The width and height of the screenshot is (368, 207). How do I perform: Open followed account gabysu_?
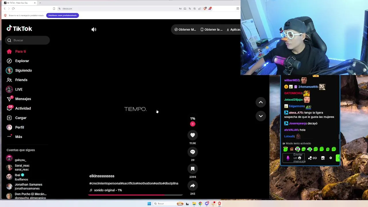click(x=16, y=158)
